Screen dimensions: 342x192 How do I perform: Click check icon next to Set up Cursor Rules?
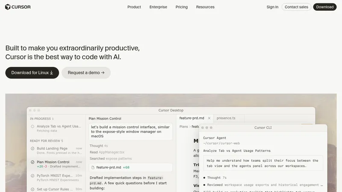pyautogui.click(x=32, y=189)
